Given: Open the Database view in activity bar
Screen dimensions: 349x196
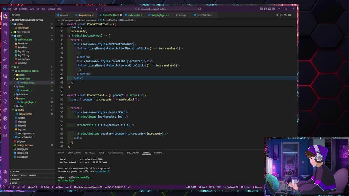Looking at the screenshot, I should coord(5,33).
